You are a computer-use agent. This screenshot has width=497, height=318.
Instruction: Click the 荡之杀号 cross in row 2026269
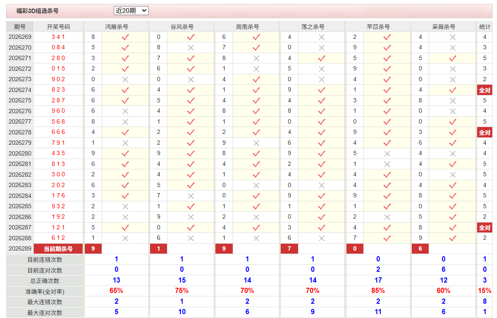pos(321,37)
